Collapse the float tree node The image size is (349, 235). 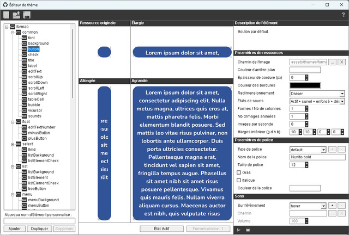point(13,122)
